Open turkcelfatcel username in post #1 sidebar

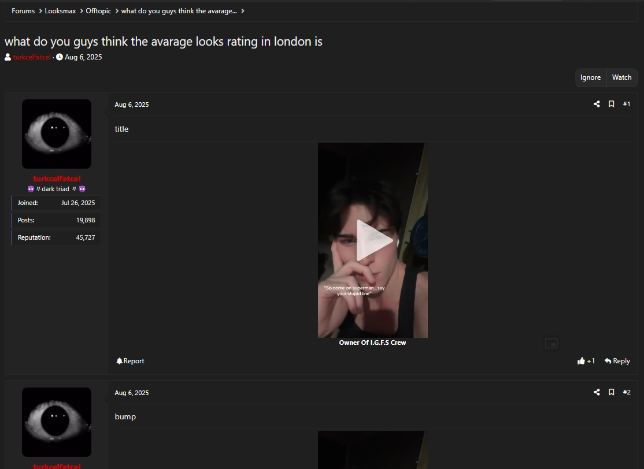click(x=57, y=178)
